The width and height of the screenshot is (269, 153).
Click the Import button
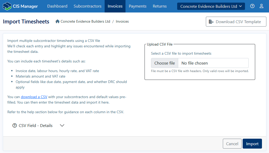click(x=252, y=144)
